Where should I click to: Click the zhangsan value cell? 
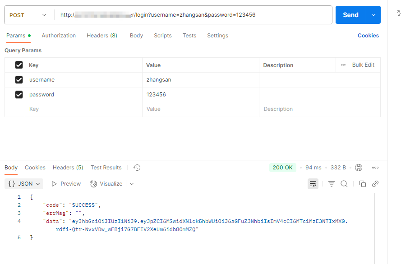point(201,80)
